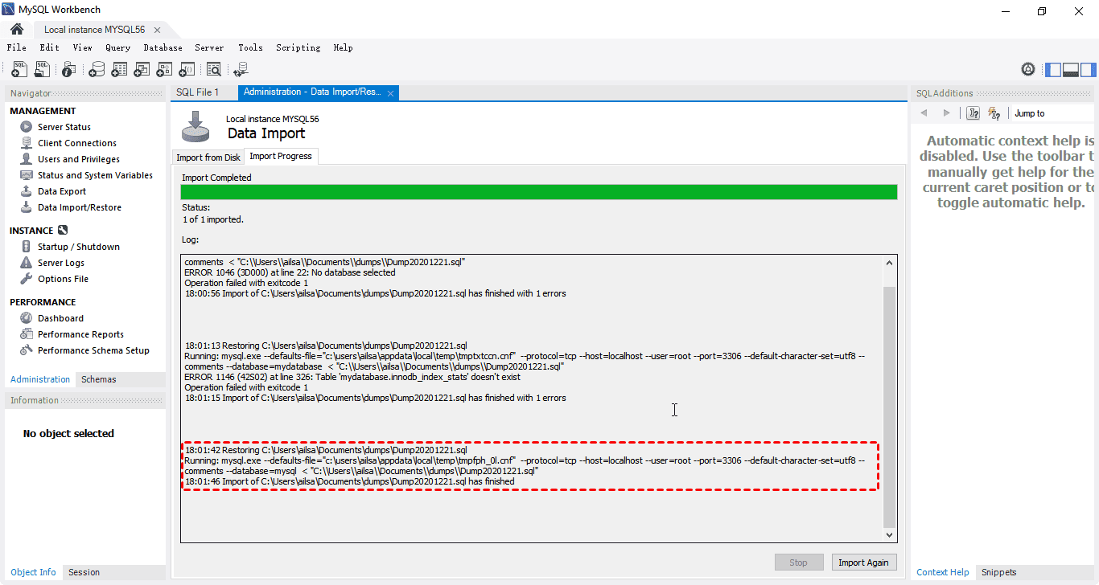Image resolution: width=1099 pixels, height=585 pixels.
Task: Switch to the Snippets tab
Action: [998, 572]
